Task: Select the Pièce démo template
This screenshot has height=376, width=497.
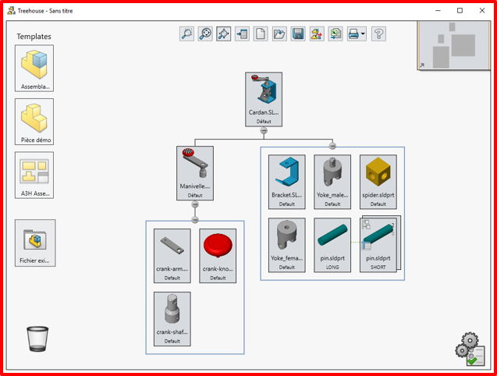Action: pos(34,122)
